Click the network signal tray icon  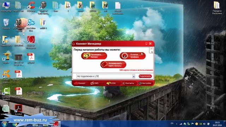181,124
